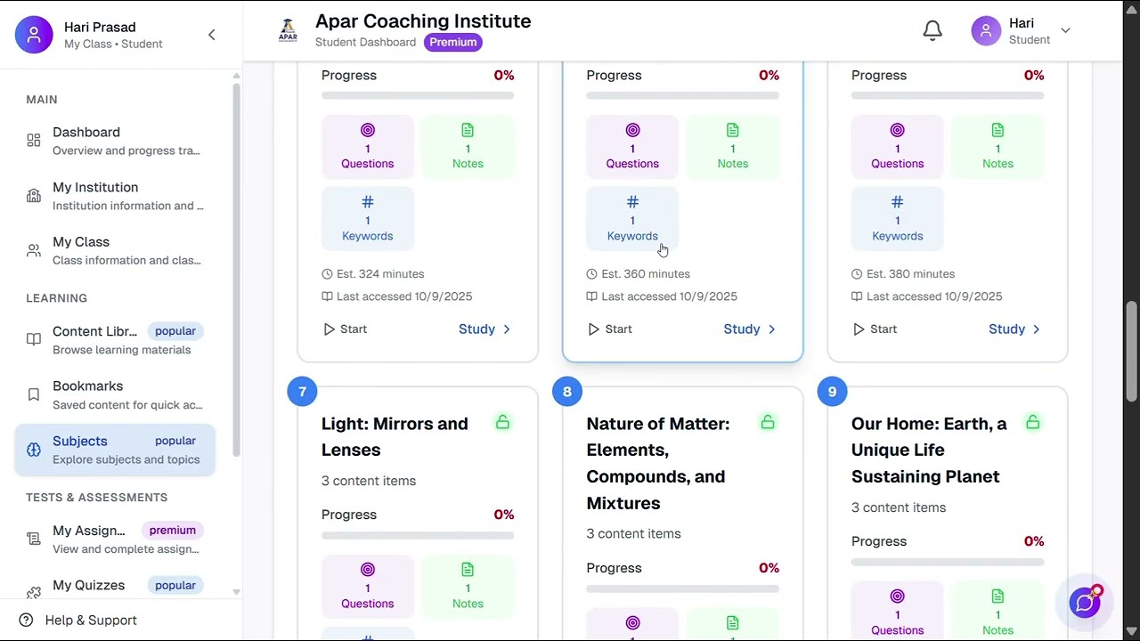This screenshot has height=641, width=1140.
Task: Click Study link on 360 minutes card
Action: 750,329
